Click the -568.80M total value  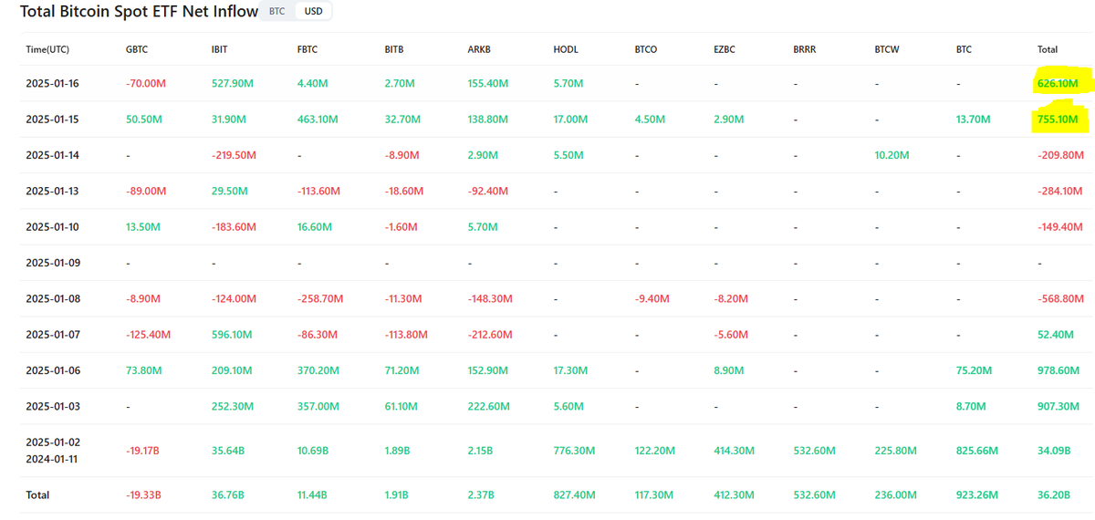1060,298
